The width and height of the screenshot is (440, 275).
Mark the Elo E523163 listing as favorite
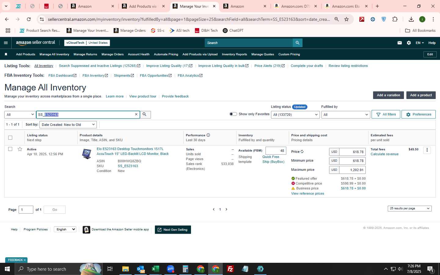click(x=20, y=149)
